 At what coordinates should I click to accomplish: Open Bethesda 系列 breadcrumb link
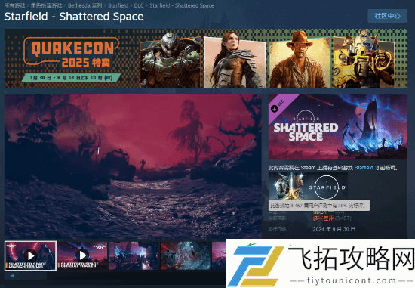click(x=85, y=5)
